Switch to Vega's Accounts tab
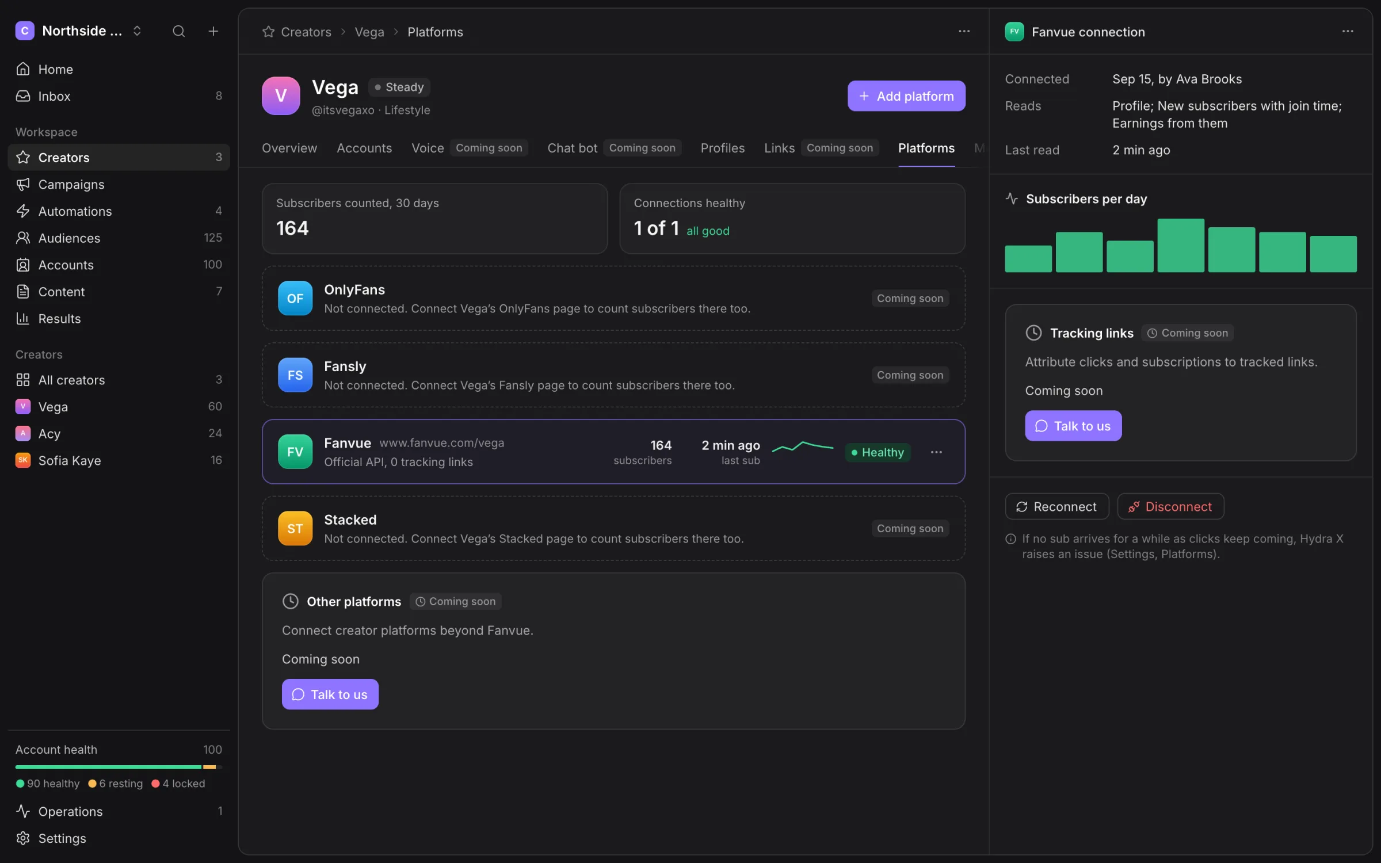 pos(364,148)
